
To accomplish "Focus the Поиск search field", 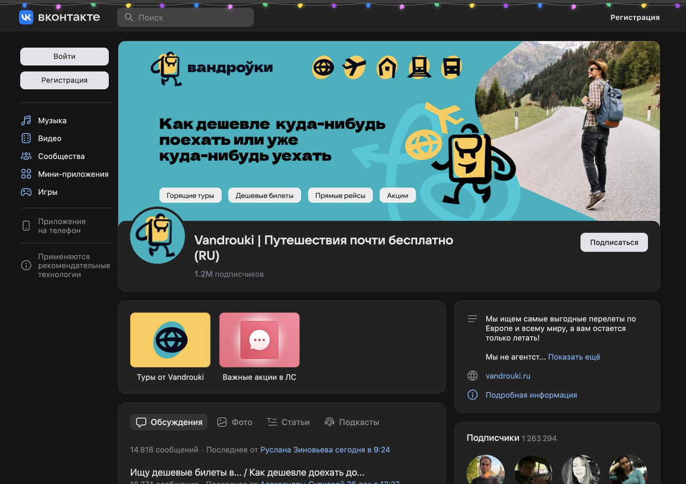I will pyautogui.click(x=186, y=18).
